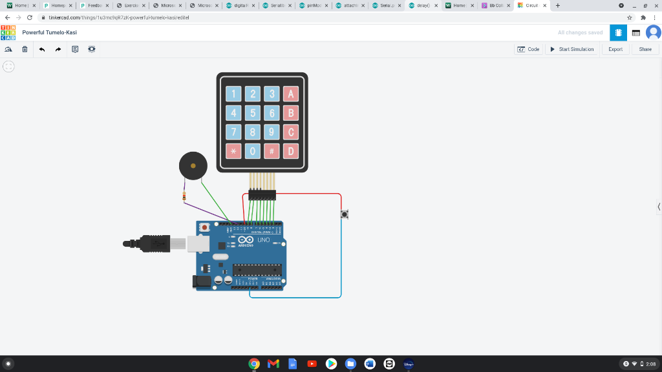
Task: Open the user profile avatar
Action: click(x=654, y=32)
